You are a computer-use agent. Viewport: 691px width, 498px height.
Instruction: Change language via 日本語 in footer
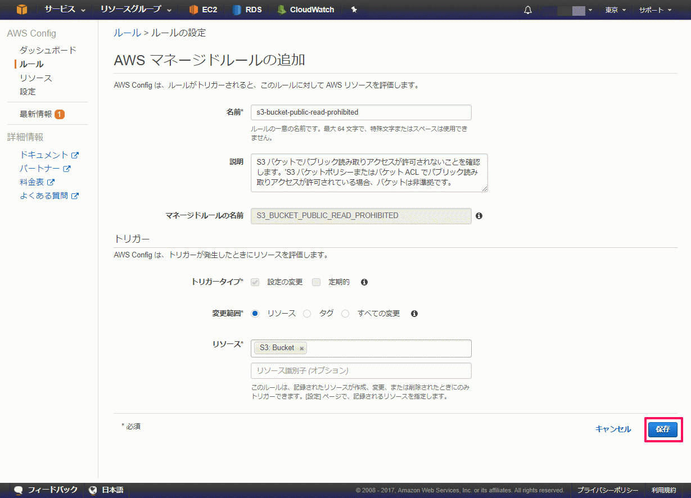tap(106, 490)
